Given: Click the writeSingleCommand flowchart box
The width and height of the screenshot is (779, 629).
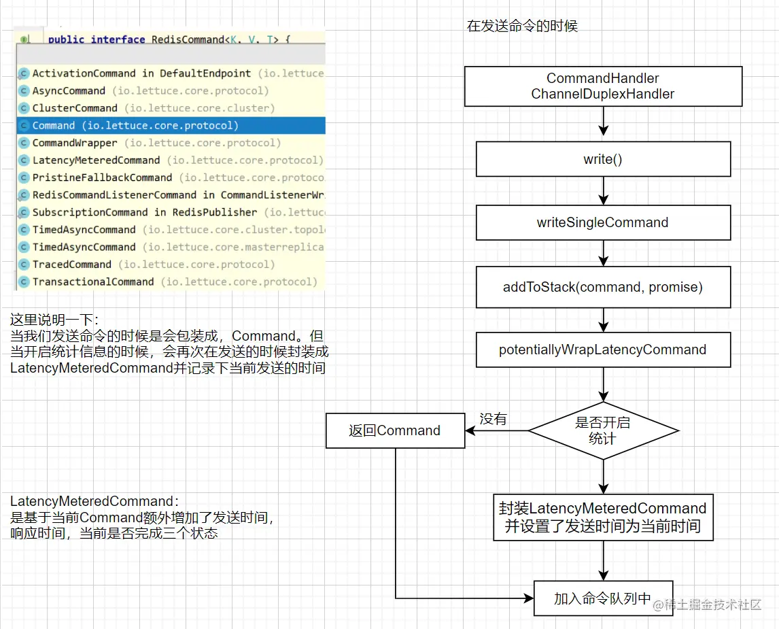Looking at the screenshot, I should tap(602, 222).
